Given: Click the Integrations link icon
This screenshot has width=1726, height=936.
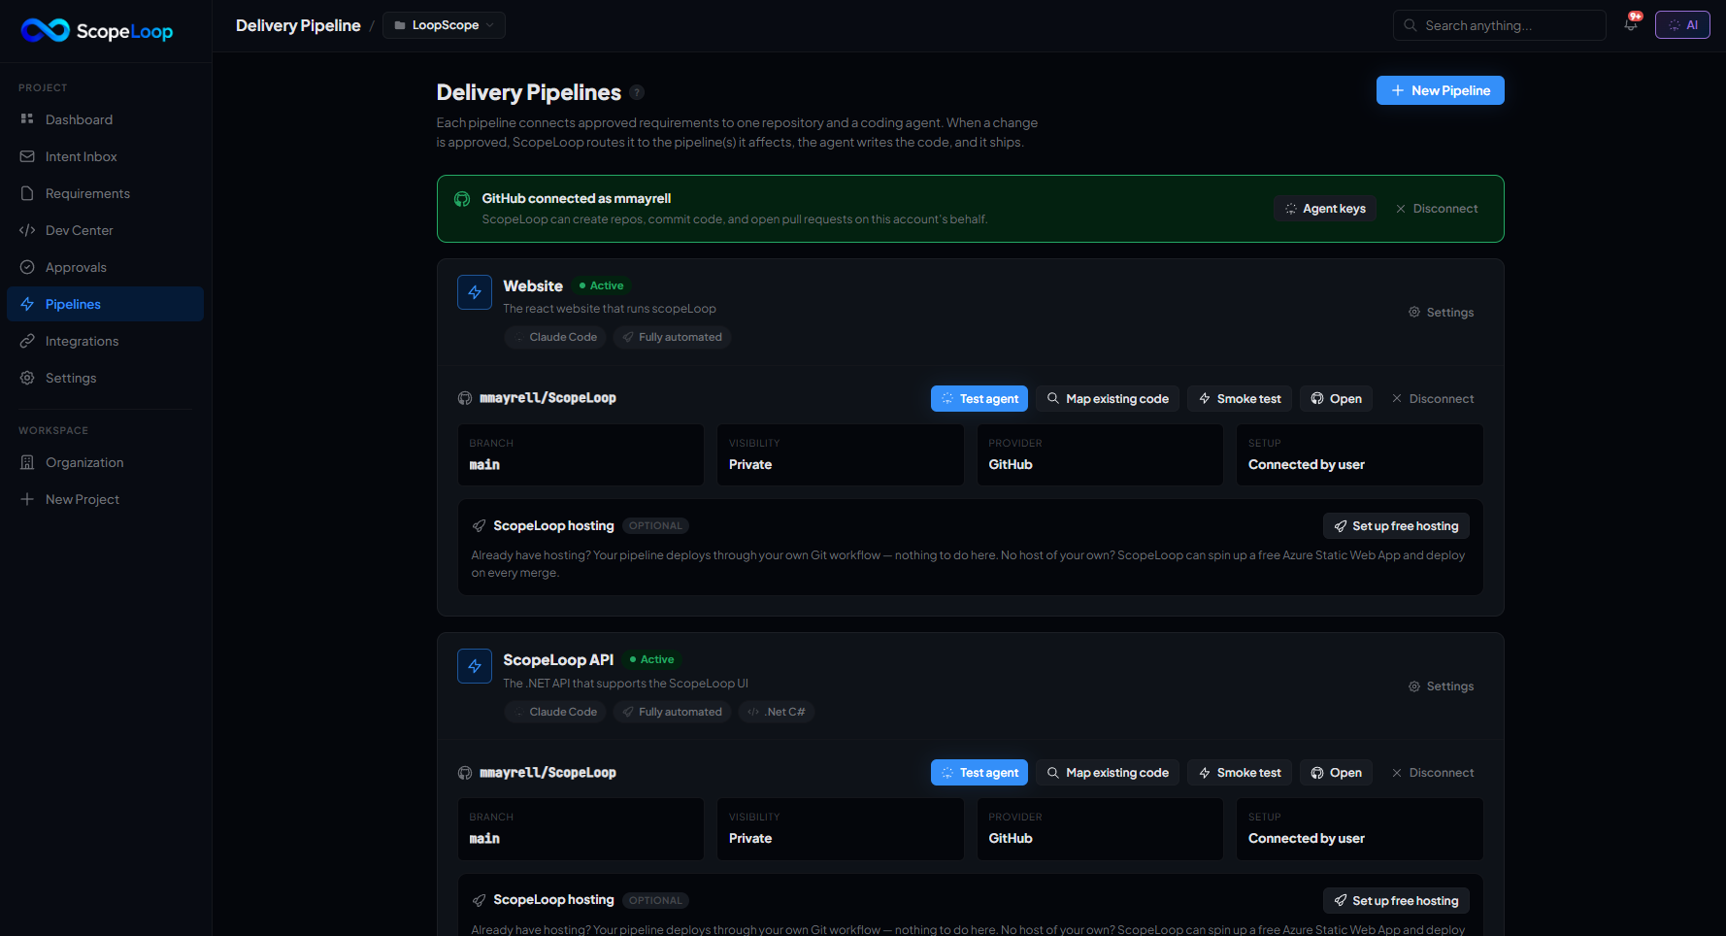Looking at the screenshot, I should coord(27,341).
